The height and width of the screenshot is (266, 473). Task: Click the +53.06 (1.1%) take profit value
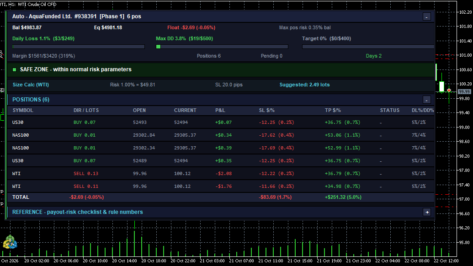tap(342, 135)
